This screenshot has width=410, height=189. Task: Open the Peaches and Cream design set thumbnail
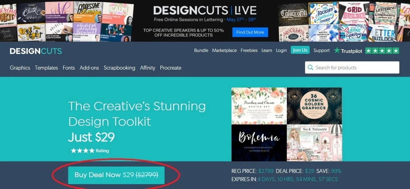[259, 106]
